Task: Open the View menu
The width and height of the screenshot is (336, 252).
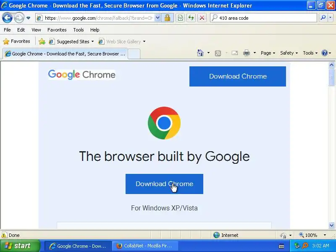Action: pos(36,30)
